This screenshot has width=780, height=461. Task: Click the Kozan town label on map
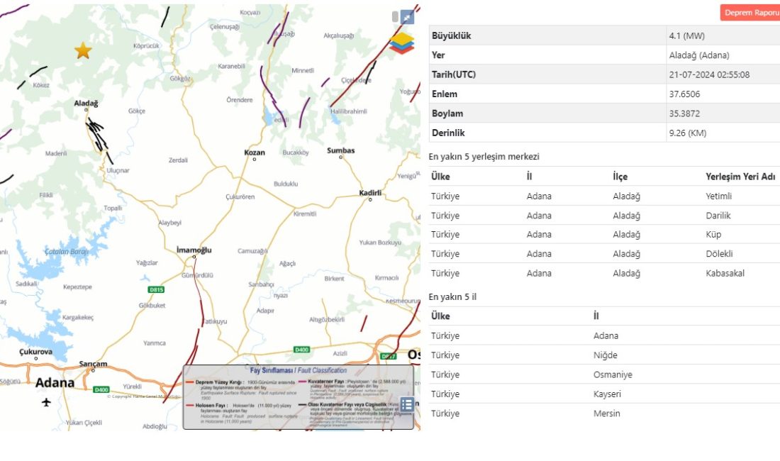254,152
